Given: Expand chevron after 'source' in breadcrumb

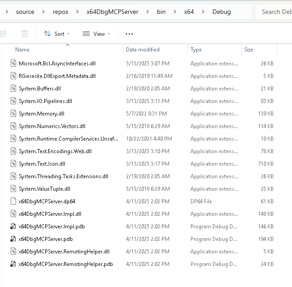Looking at the screenshot, I should 43,12.
